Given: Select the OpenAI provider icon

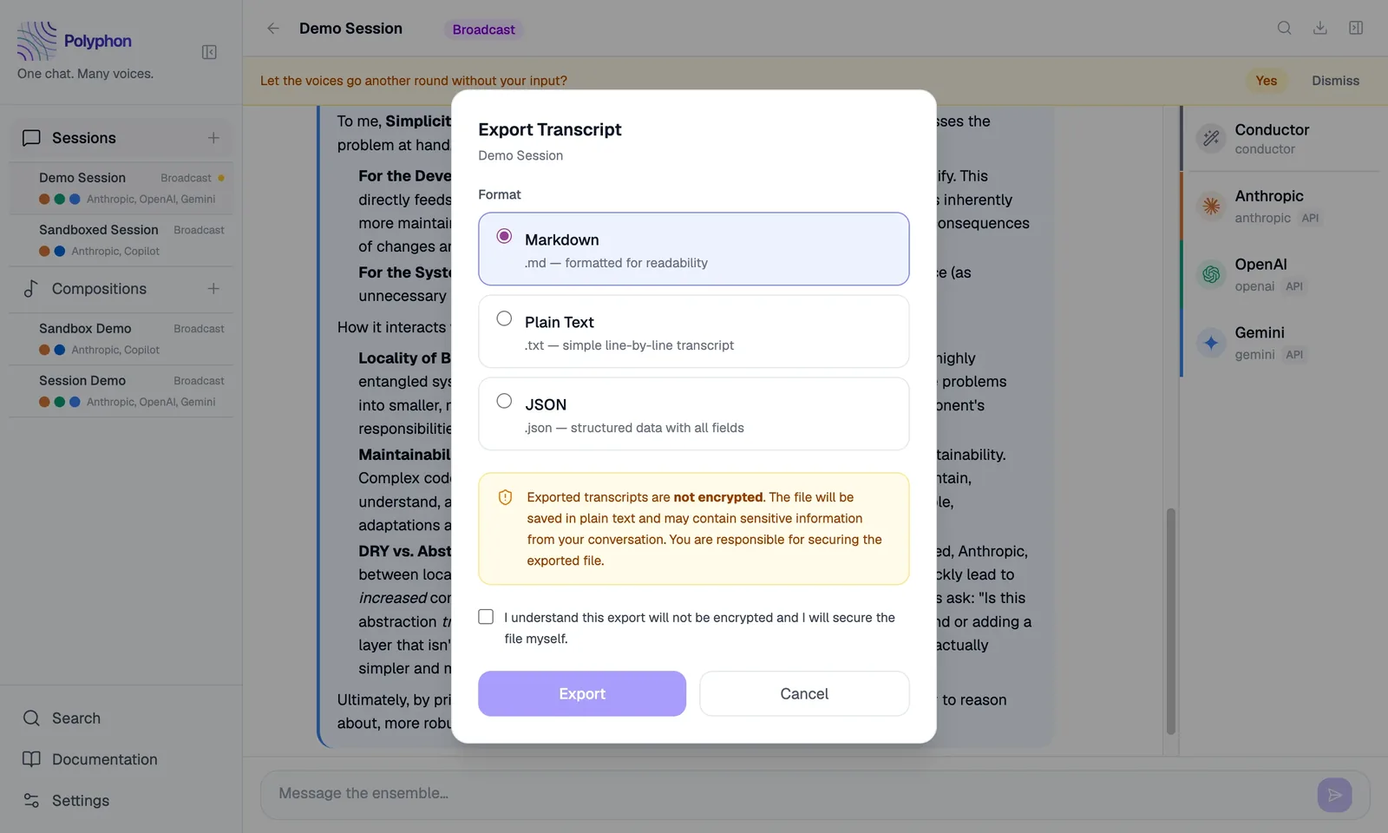Looking at the screenshot, I should tap(1210, 274).
